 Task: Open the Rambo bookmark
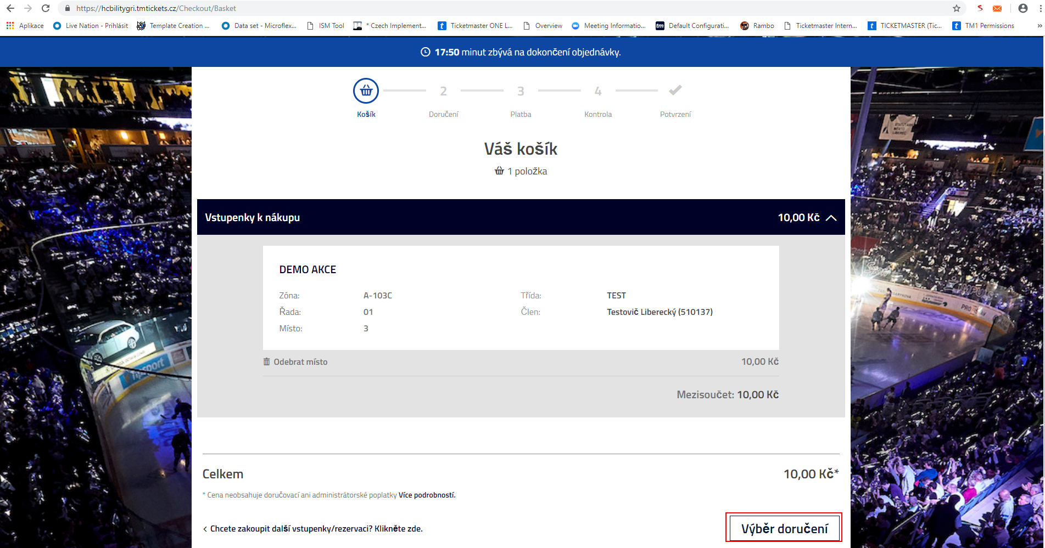(757, 26)
